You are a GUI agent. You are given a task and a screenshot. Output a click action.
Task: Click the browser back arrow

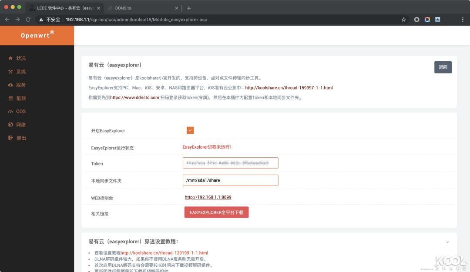tap(7, 19)
